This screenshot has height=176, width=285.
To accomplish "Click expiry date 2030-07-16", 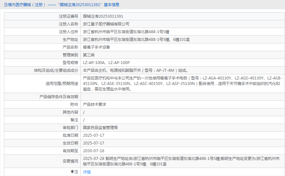I will pos(94,151).
